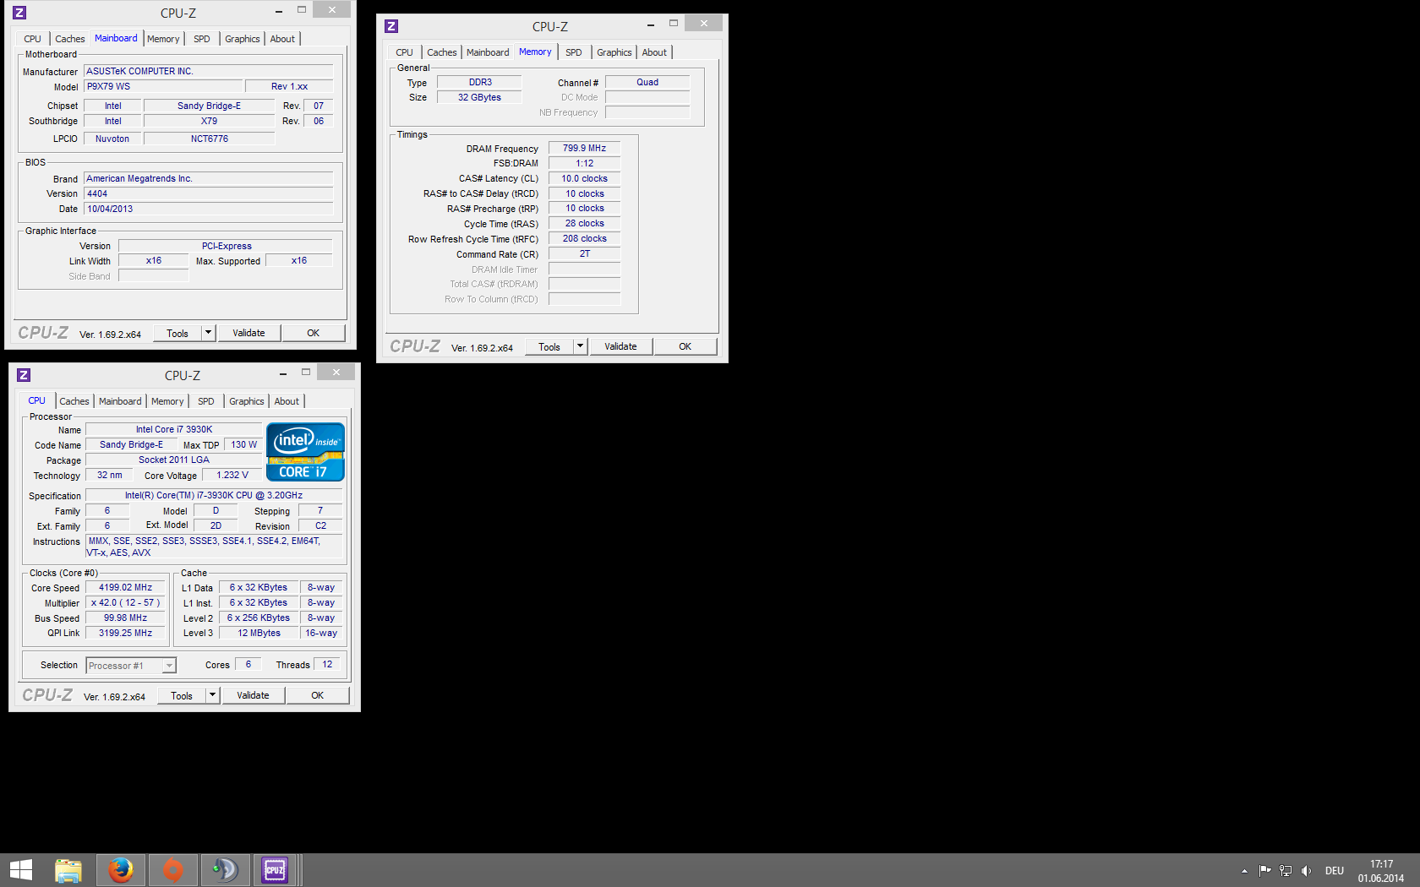Switch to CPU tab in Memory window

coord(404,52)
